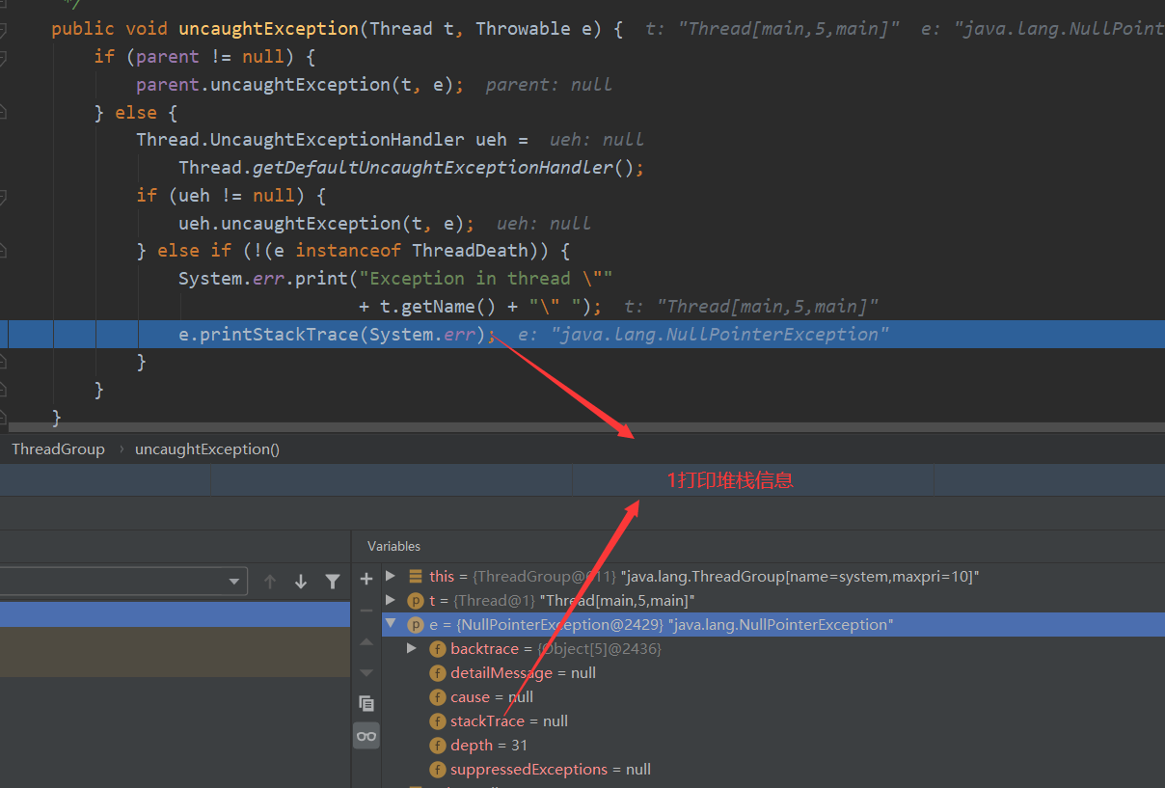The image size is (1165, 788).
Task: Click the move watch down triangle icon
Action: pos(366,672)
